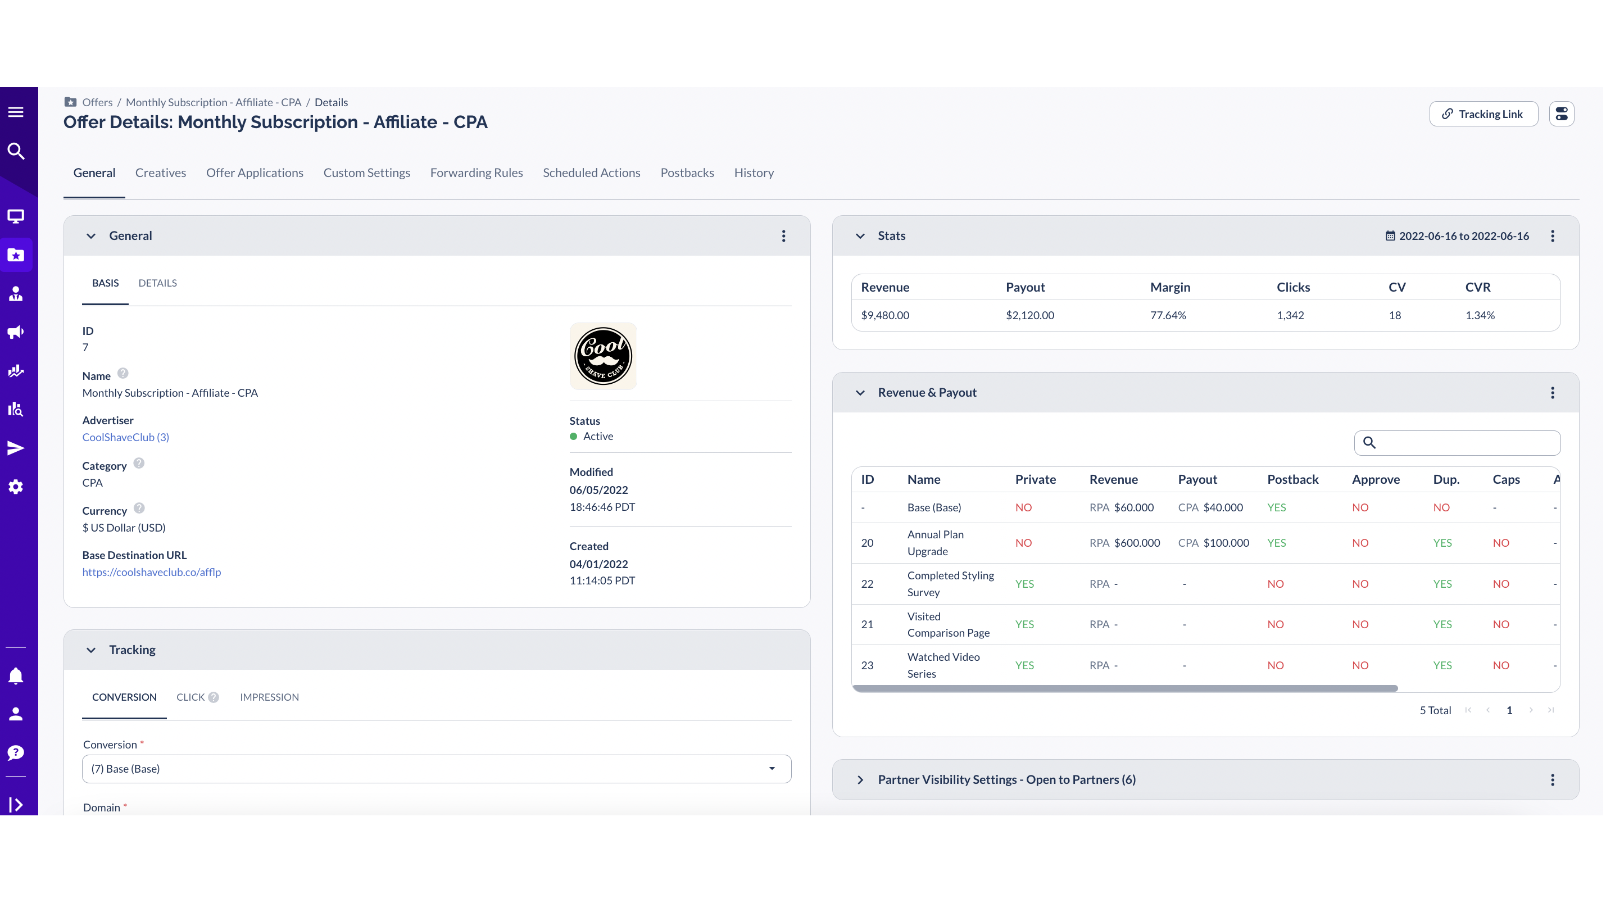The width and height of the screenshot is (1606, 903).
Task: Select the BASIS sub-tab
Action: coord(106,283)
